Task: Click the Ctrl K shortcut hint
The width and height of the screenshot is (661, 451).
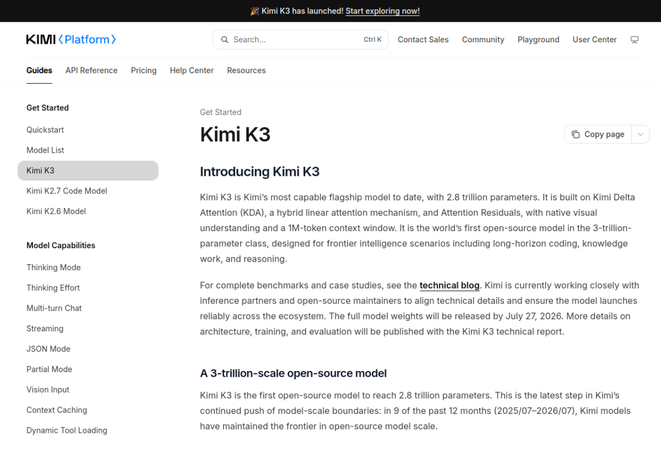Action: click(372, 40)
